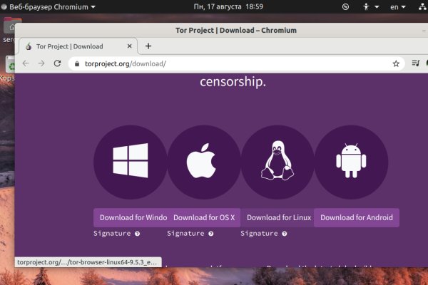Image resolution: width=428 pixels, height=285 pixels.
Task: Click Download for OS X button
Action: tap(204, 217)
